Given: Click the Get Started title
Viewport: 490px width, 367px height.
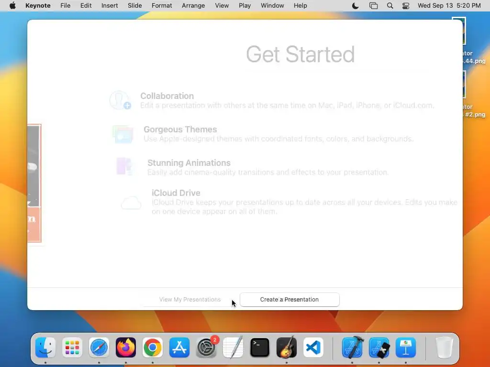Looking at the screenshot, I should pyautogui.click(x=301, y=54).
